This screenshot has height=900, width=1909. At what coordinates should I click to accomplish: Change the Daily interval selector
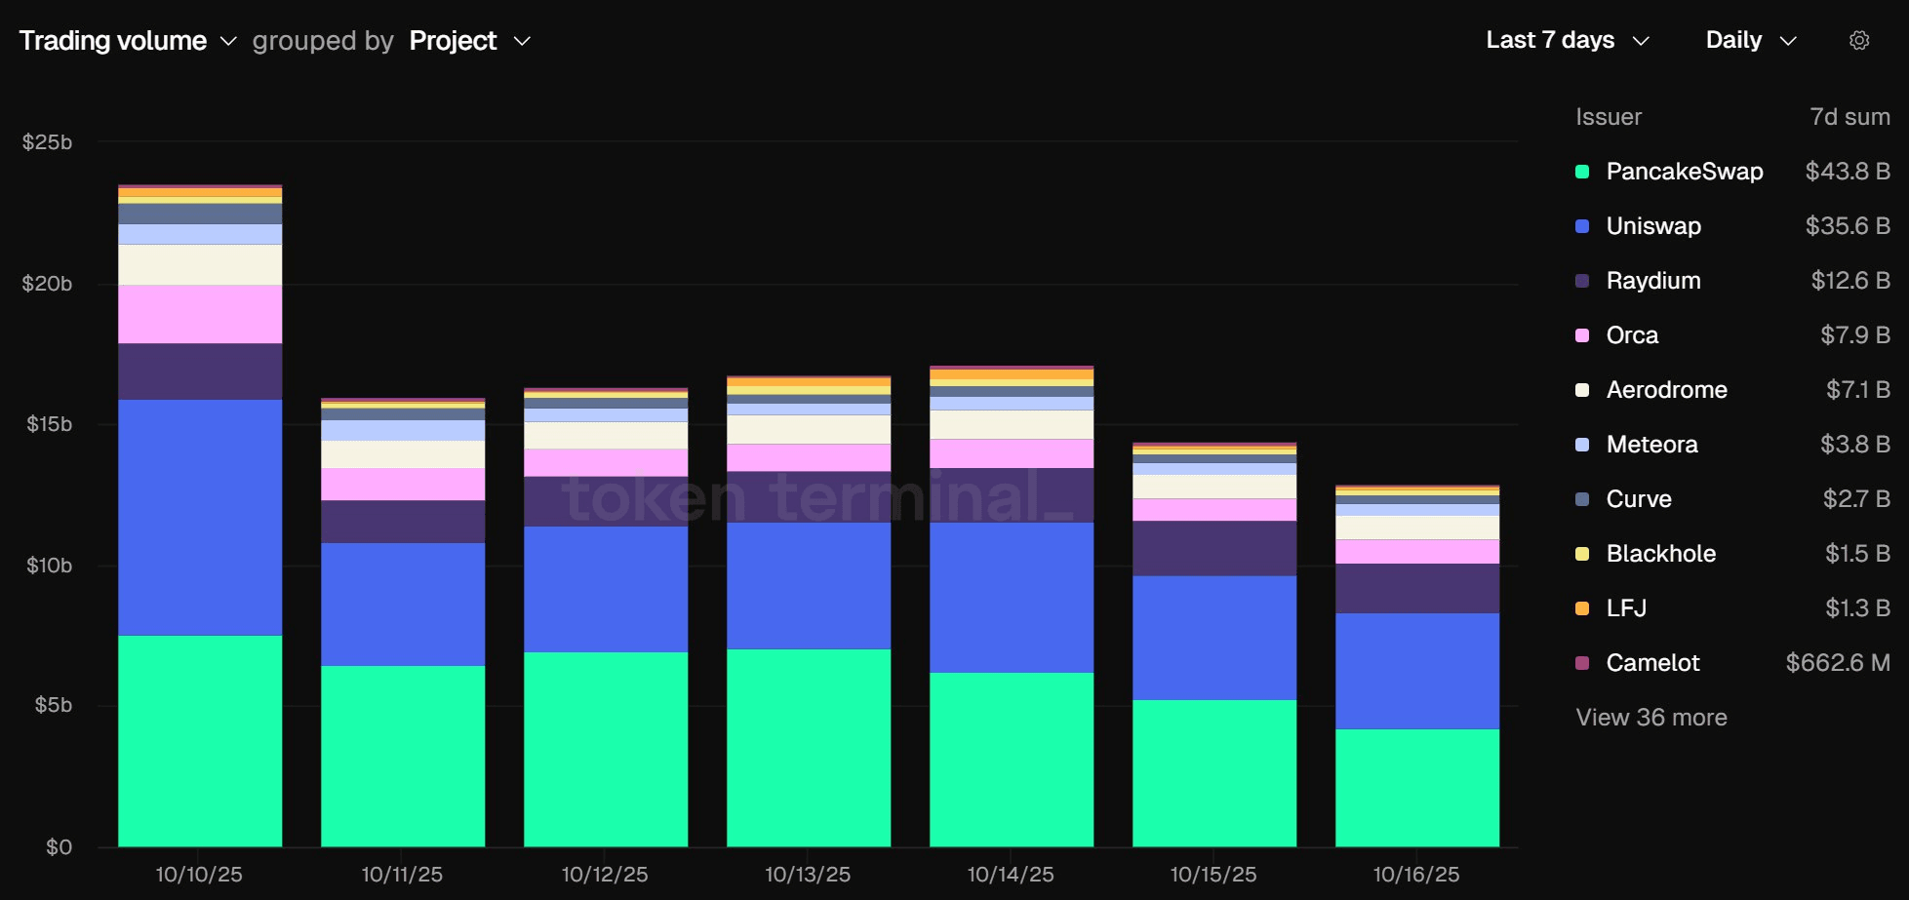pos(1750,41)
